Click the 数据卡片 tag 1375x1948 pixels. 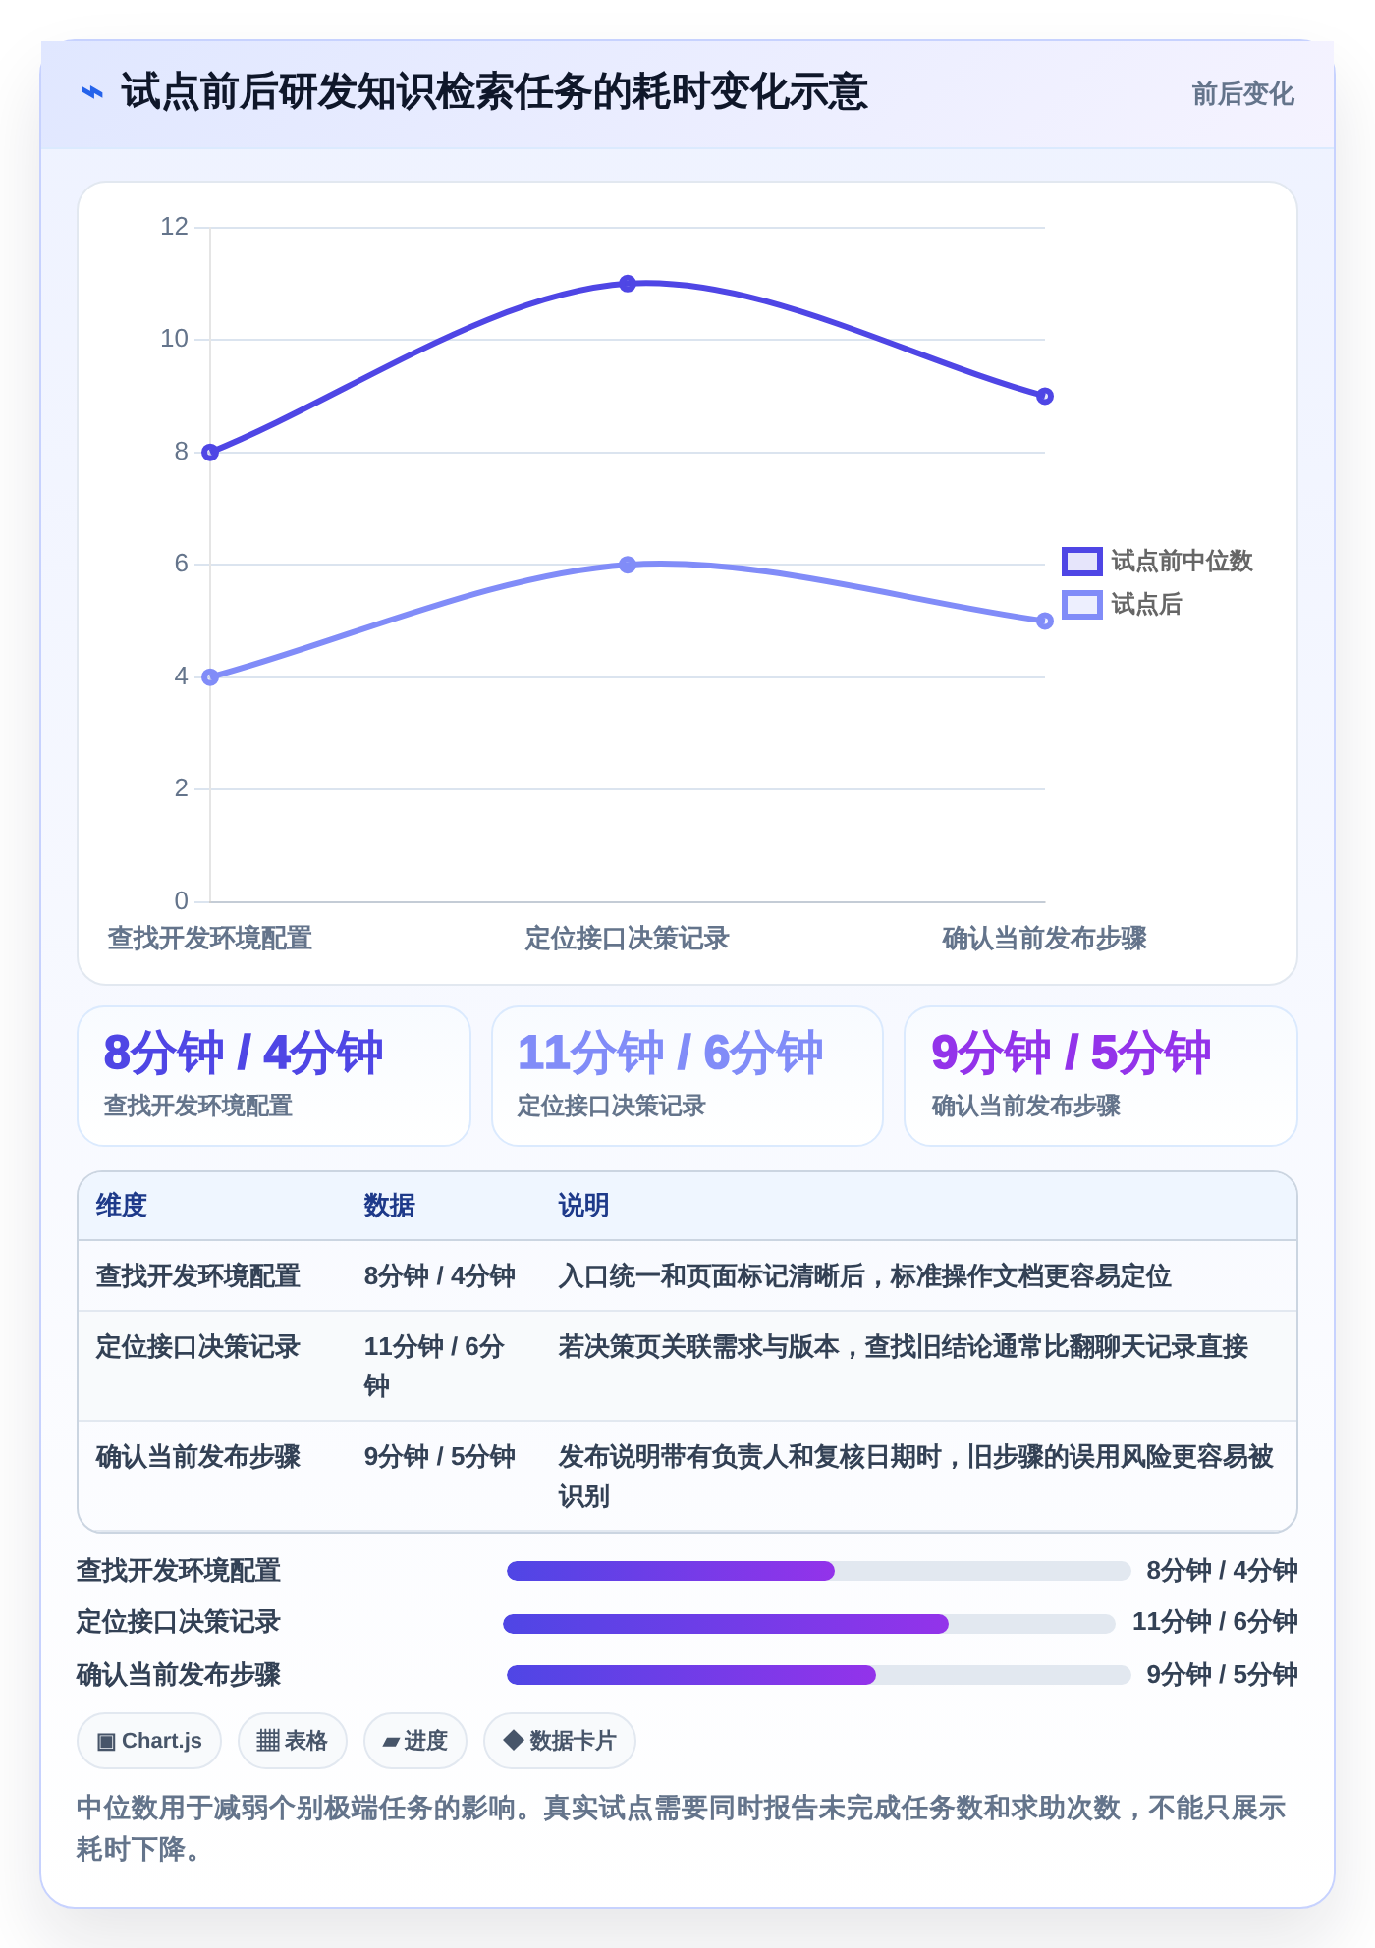[x=560, y=1741]
